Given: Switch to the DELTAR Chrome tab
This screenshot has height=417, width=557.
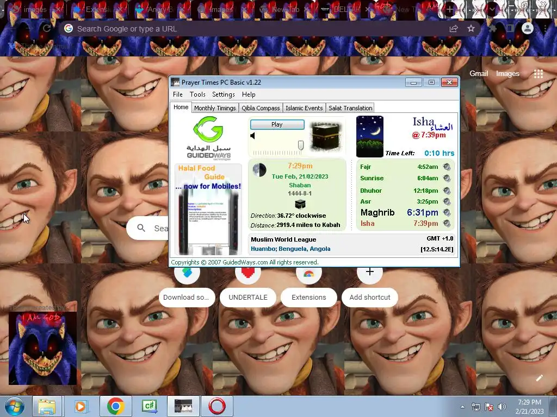Looking at the screenshot, I should pos(346,10).
